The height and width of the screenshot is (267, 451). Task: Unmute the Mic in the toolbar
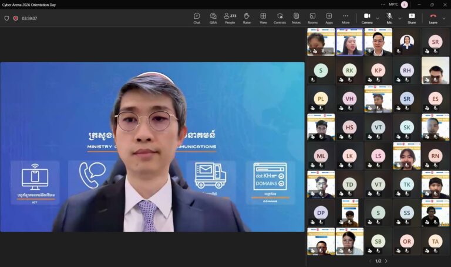click(x=389, y=18)
